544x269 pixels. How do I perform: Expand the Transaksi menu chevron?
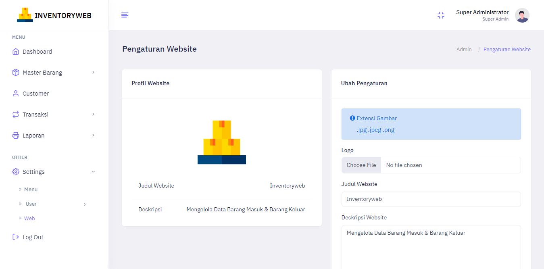click(93, 114)
